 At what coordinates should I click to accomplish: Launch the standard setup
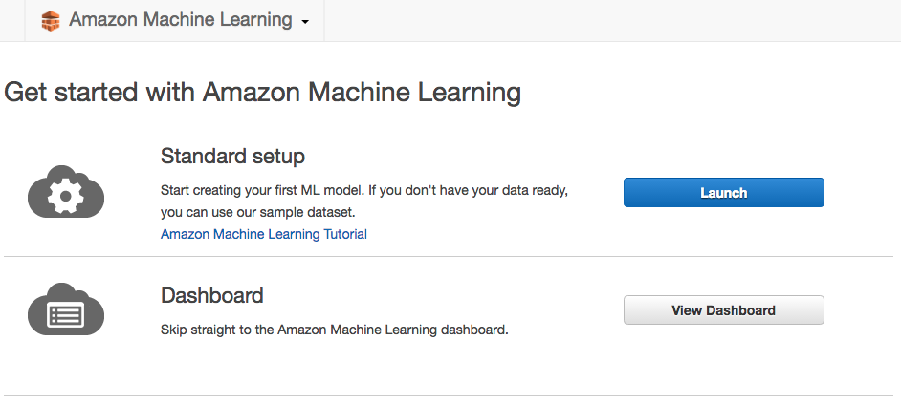[x=724, y=192]
